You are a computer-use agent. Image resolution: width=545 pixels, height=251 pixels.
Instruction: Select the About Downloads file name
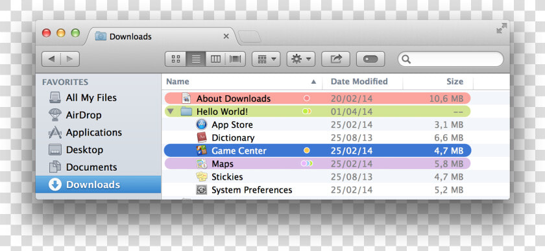234,99
